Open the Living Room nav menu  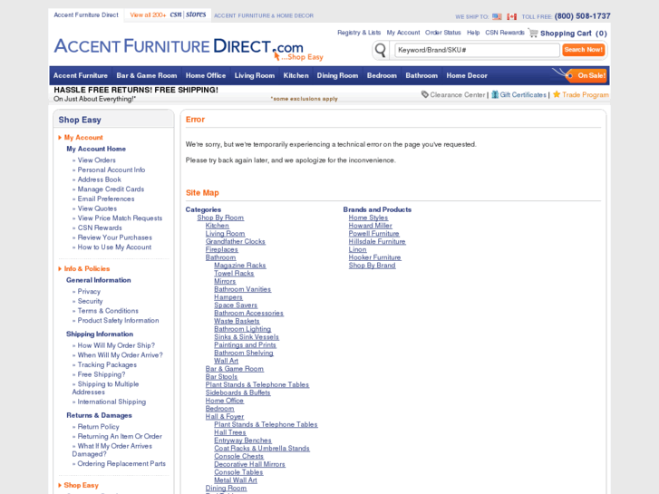255,75
